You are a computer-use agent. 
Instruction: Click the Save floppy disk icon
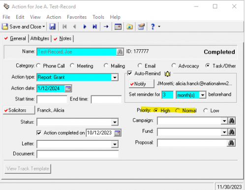point(52,27)
